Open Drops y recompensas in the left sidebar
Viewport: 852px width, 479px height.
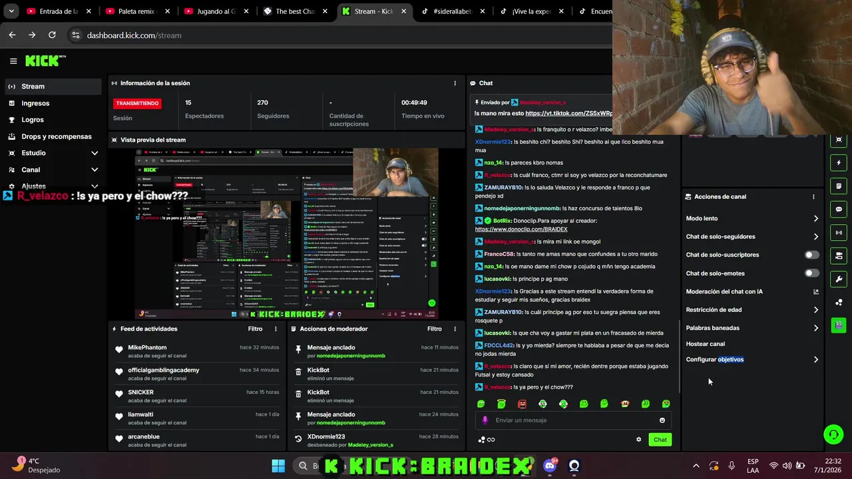(53, 136)
